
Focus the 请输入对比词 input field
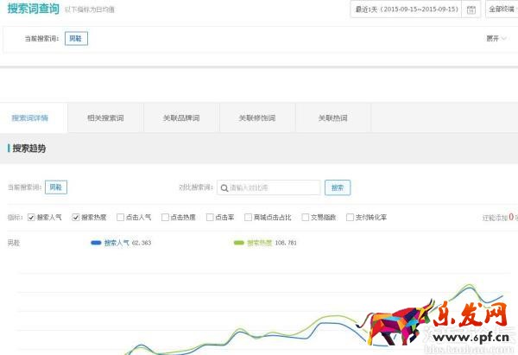point(273,187)
